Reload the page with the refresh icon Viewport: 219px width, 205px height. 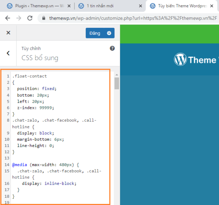click(30, 18)
